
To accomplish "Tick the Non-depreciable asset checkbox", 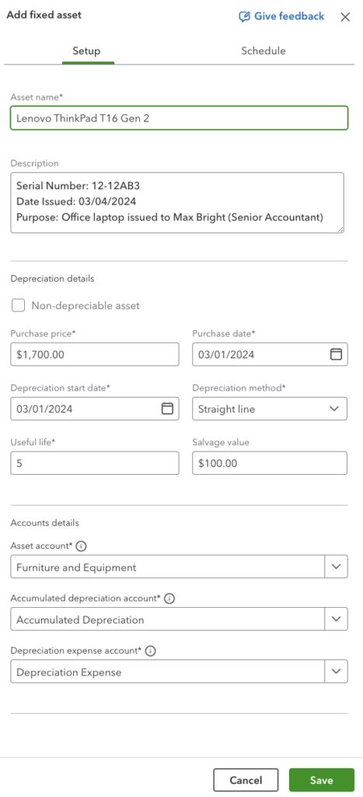I will click(19, 305).
